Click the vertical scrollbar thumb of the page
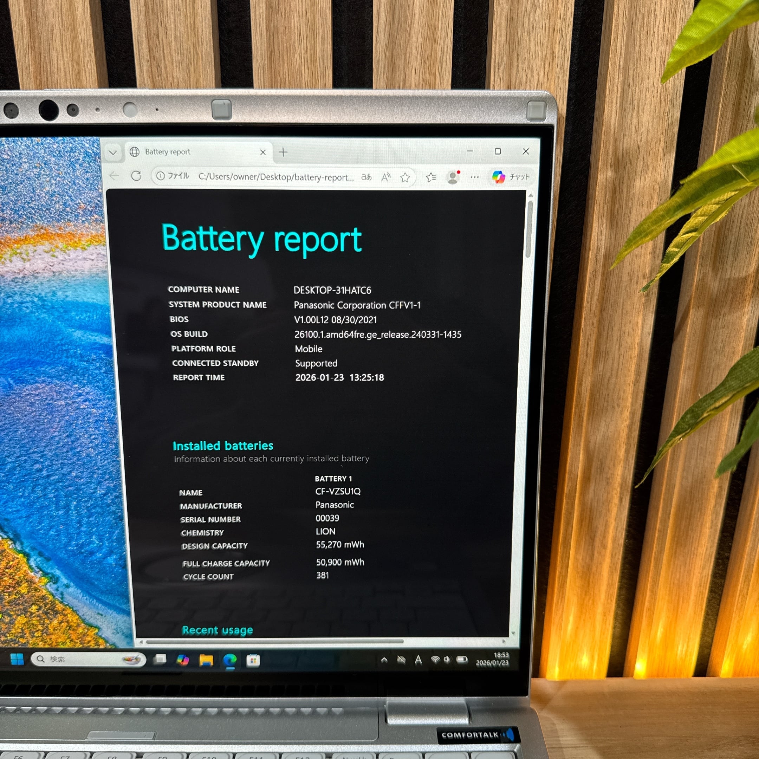Viewport: 759px width, 759px height. point(529,229)
